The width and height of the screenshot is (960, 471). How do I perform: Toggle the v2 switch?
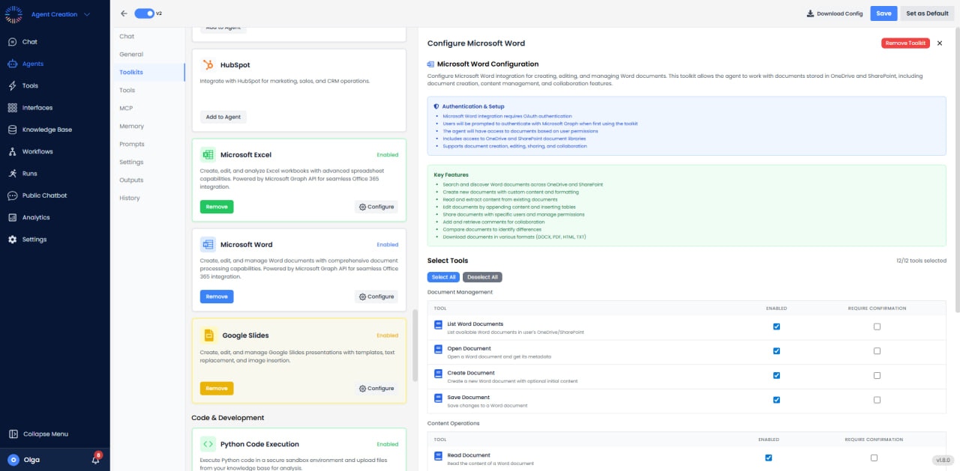(x=145, y=13)
